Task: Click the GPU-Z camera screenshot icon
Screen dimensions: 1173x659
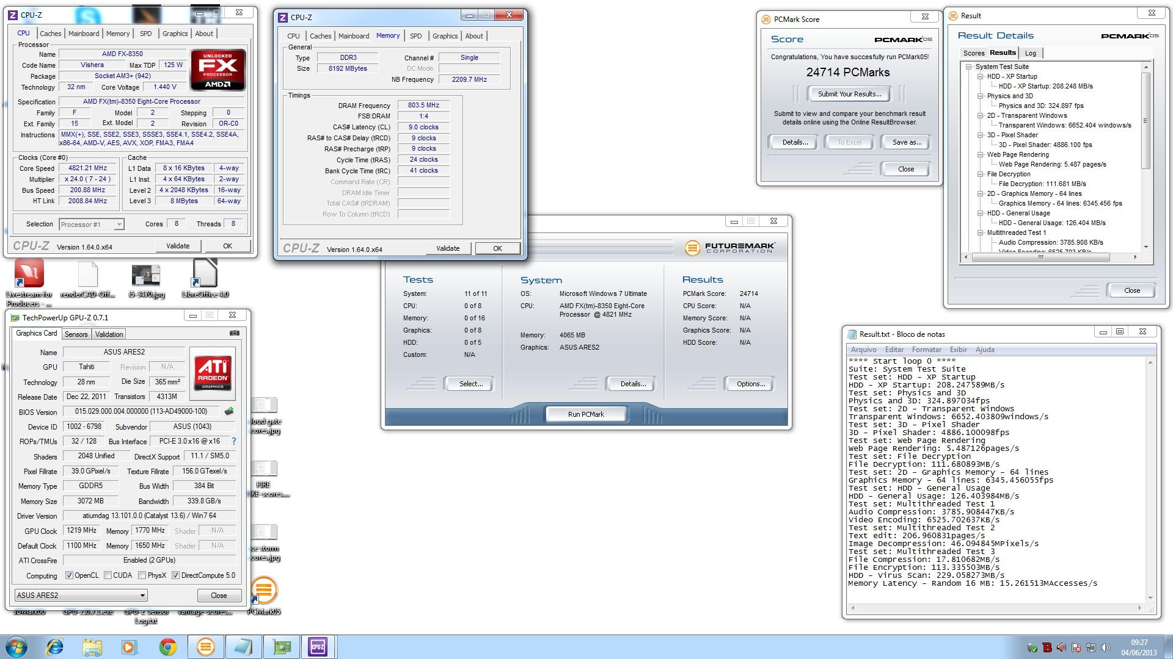Action: 234,333
